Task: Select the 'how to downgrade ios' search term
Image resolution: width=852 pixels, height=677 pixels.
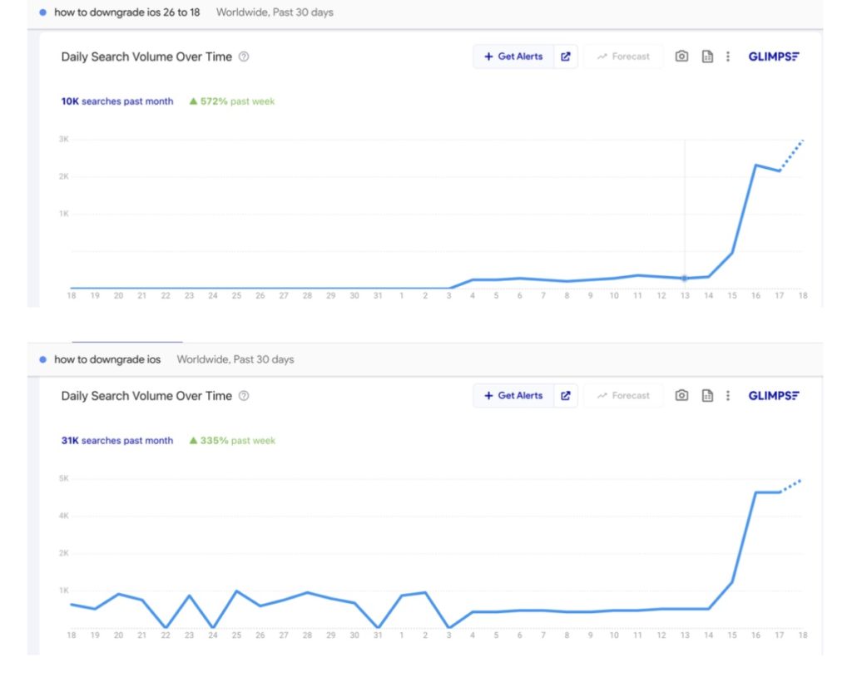Action: [x=106, y=359]
